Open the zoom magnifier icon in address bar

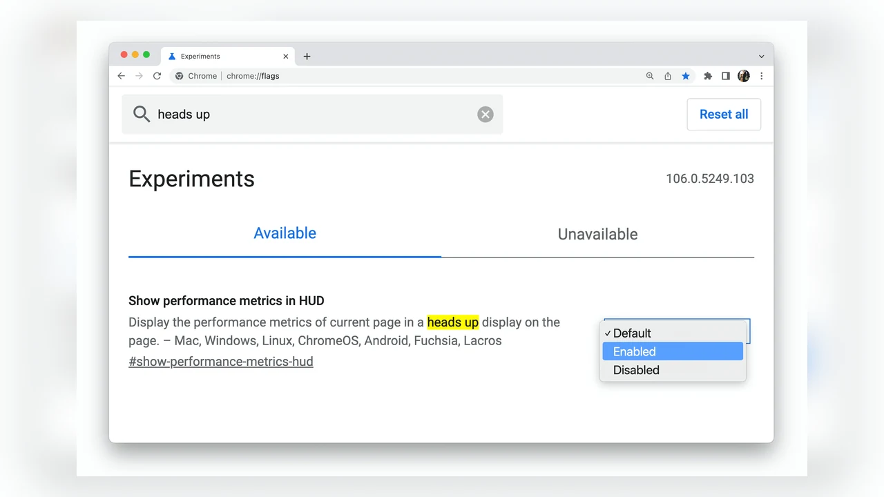[650, 76]
